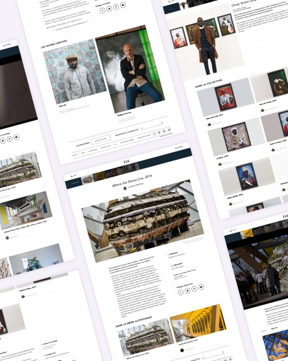The width and height of the screenshot is (288, 361).
Task: Click artist icon under Omar Ibn Saïd, 2013
Action: (x=209, y=124)
